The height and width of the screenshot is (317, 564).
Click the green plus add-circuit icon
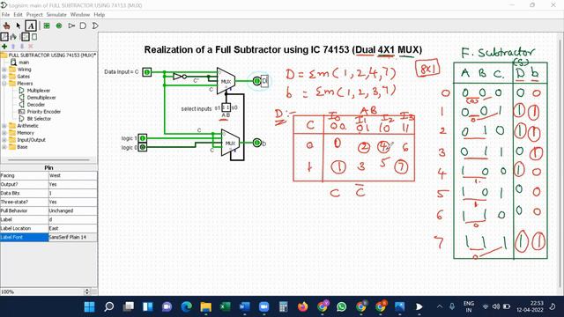[4, 47]
